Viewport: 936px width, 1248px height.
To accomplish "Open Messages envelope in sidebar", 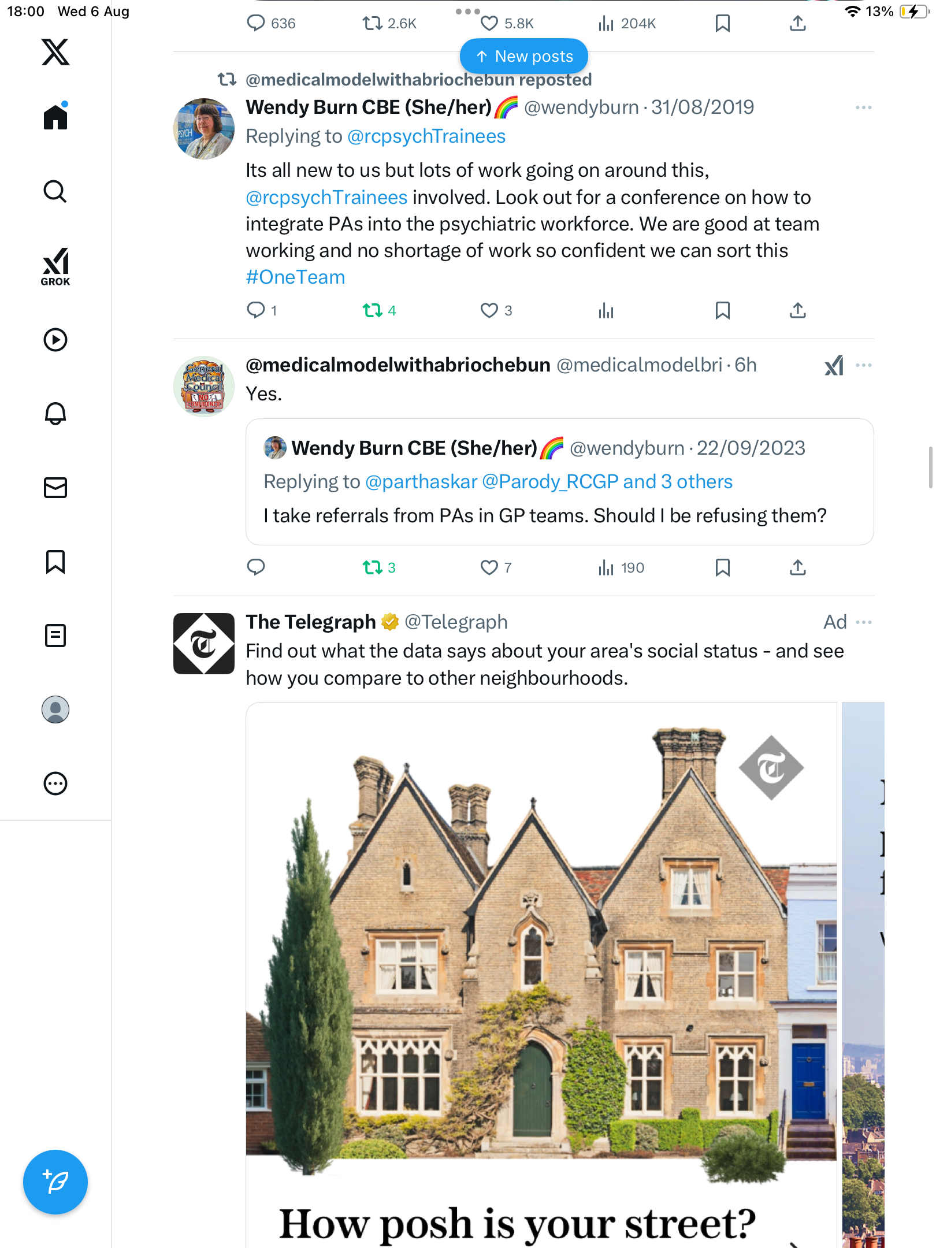I will 55,488.
